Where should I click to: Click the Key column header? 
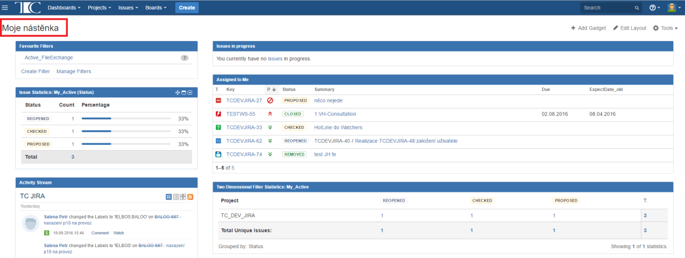230,89
